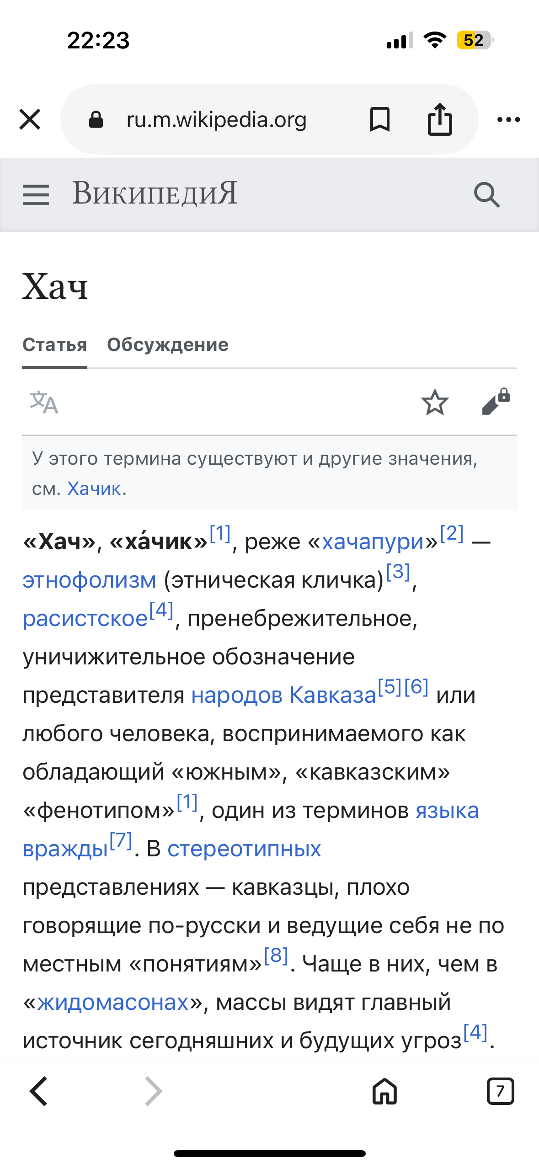Image resolution: width=539 pixels, height=1168 pixels.
Task: Open the Wikipedia hamburger menu
Action: 36,195
